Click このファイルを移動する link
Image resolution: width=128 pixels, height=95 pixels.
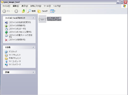pyautogui.click(x=17, y=25)
